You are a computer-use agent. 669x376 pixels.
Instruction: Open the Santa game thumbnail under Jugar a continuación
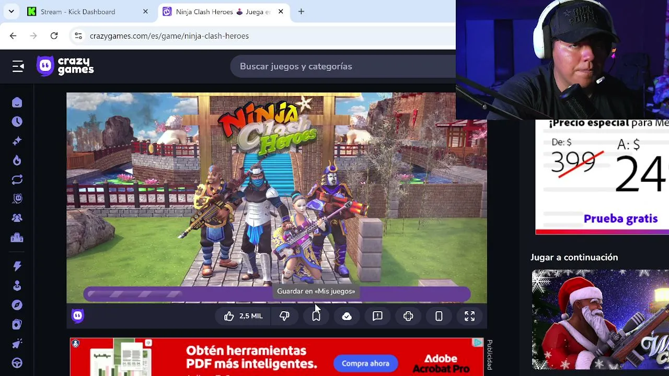601,320
